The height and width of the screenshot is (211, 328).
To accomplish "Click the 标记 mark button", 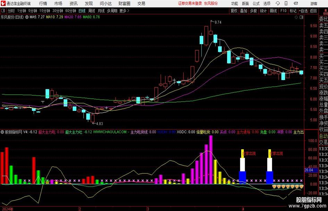I will pos(293,11).
